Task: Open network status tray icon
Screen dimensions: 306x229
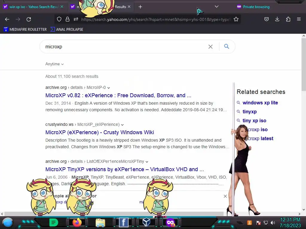Action: point(266,222)
